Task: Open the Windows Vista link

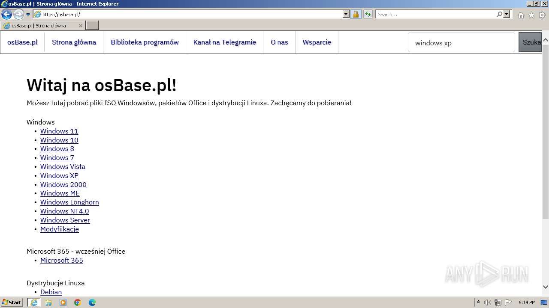Action: coord(63,166)
